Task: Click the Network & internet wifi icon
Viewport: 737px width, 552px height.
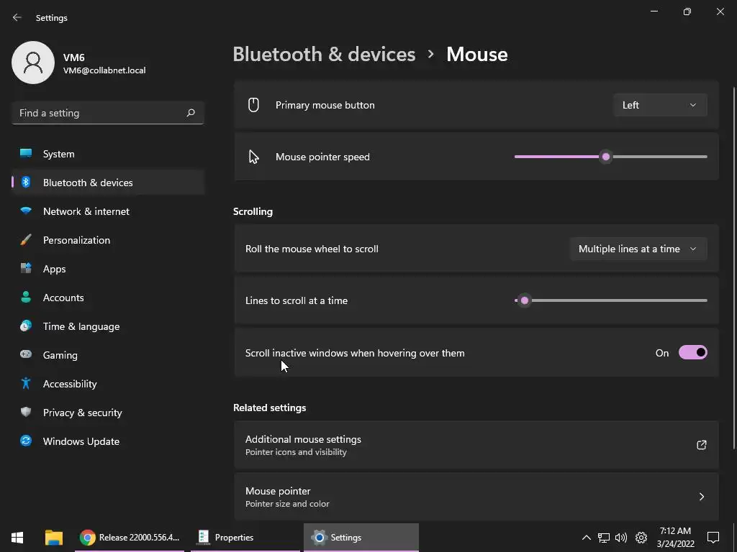Action: point(26,211)
